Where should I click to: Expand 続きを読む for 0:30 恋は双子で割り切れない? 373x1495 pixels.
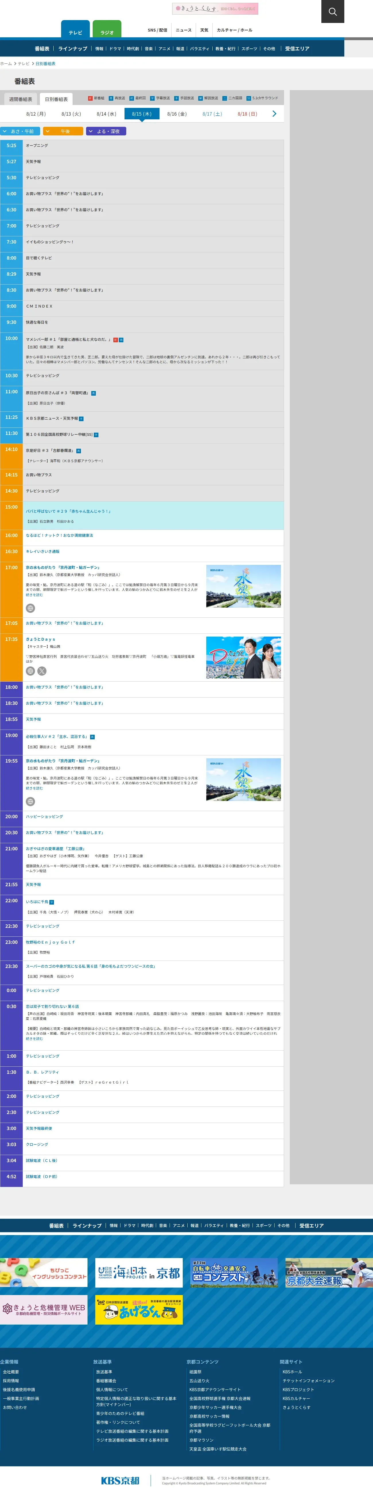pos(34,1039)
